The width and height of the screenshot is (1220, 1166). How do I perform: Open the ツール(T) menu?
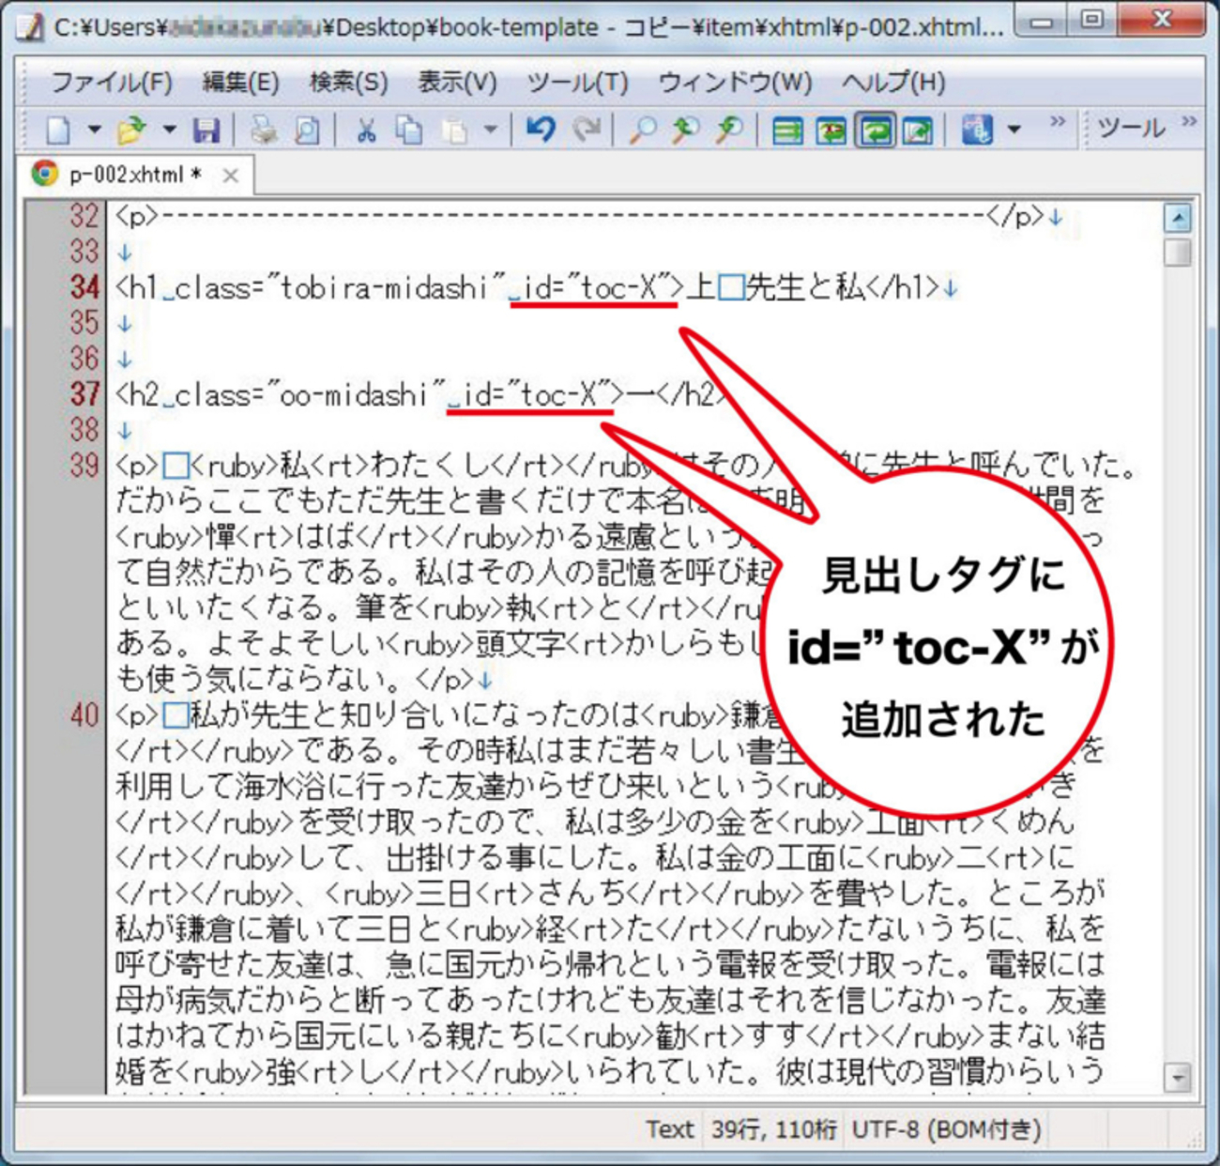(x=577, y=83)
